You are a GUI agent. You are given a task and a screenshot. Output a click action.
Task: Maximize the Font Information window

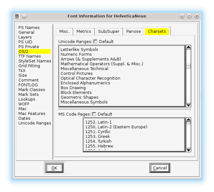pyautogui.click(x=189, y=16)
